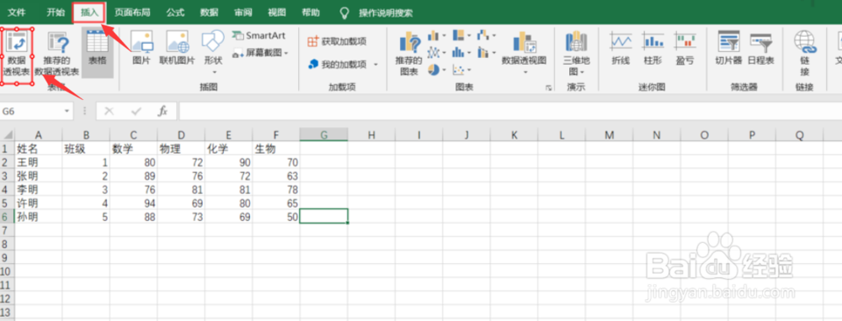Select the cell with value 50
Image resolution: width=842 pixels, height=321 pixels.
pyautogui.click(x=276, y=217)
